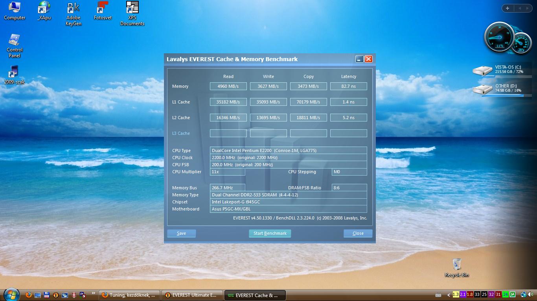Click the Motherboard Asus P5GC-MX/GBL field
This screenshot has width=537, height=301.
(289, 209)
